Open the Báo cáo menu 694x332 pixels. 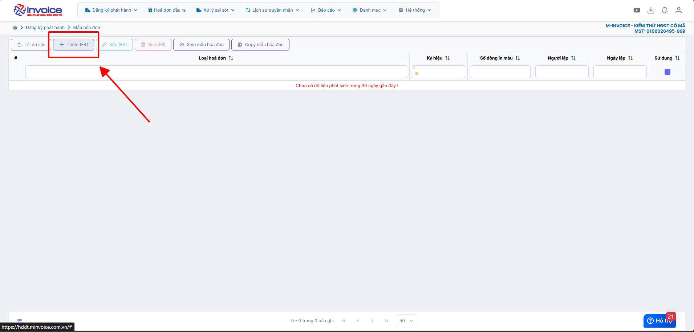[326, 10]
